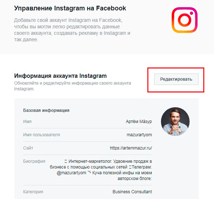This screenshot has height=199, width=214.
Task: Click the @mazurartyom mention in the biography
Action: point(71,173)
